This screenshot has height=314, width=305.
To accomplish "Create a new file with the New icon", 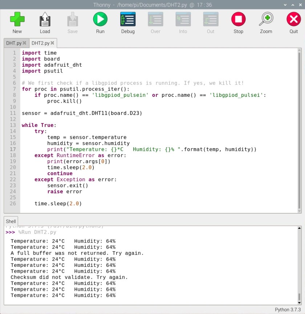I will pos(17,20).
